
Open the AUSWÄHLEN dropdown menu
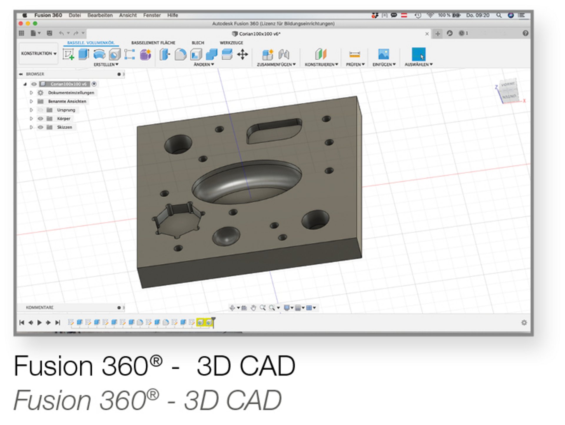418,64
